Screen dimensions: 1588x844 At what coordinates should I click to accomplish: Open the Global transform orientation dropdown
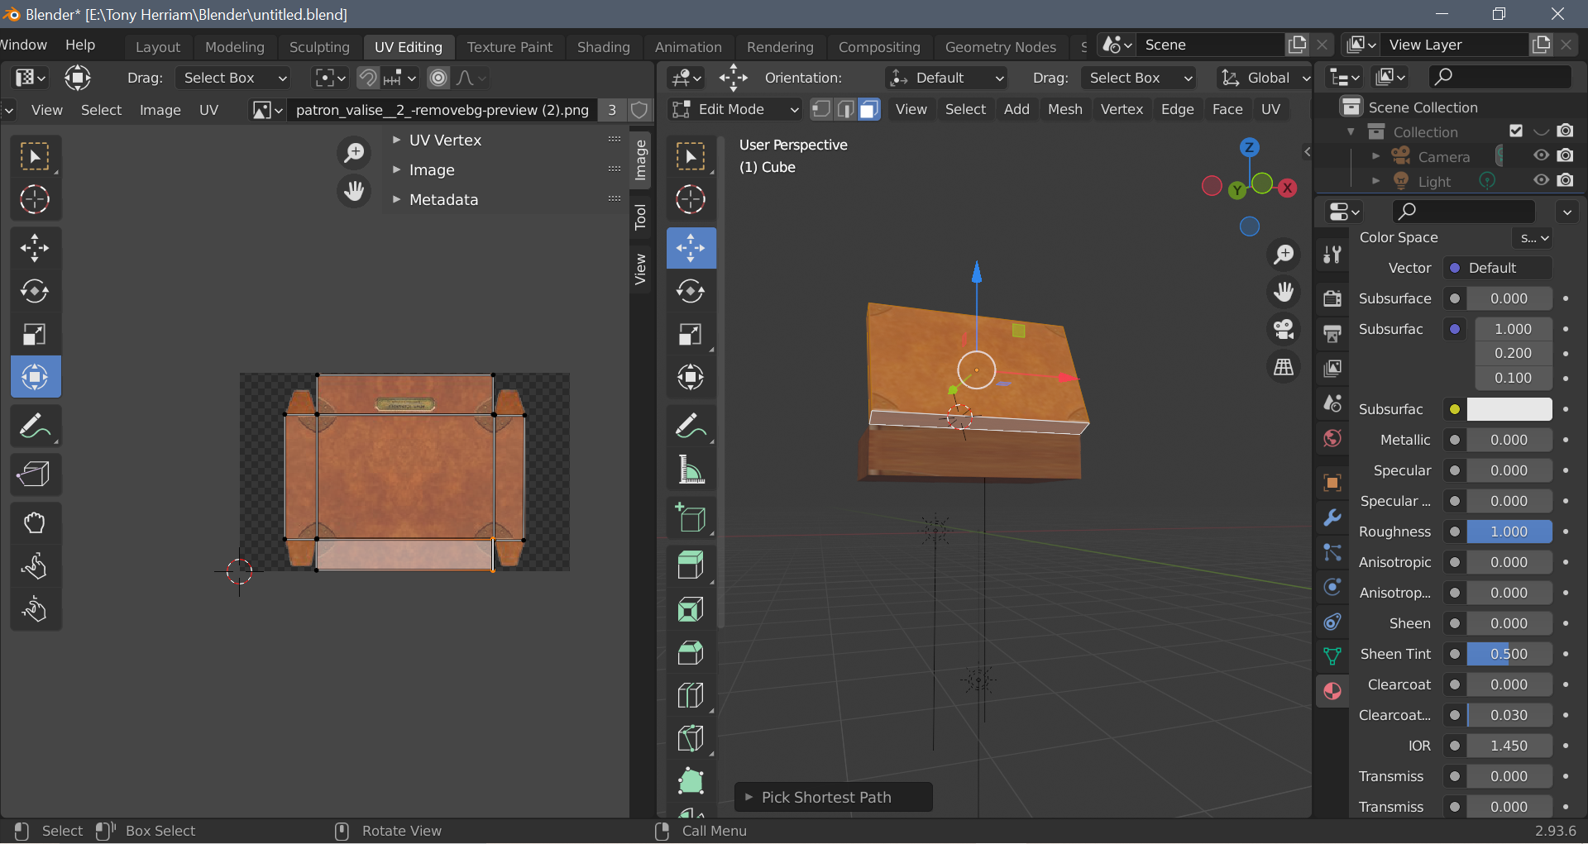(x=1265, y=78)
